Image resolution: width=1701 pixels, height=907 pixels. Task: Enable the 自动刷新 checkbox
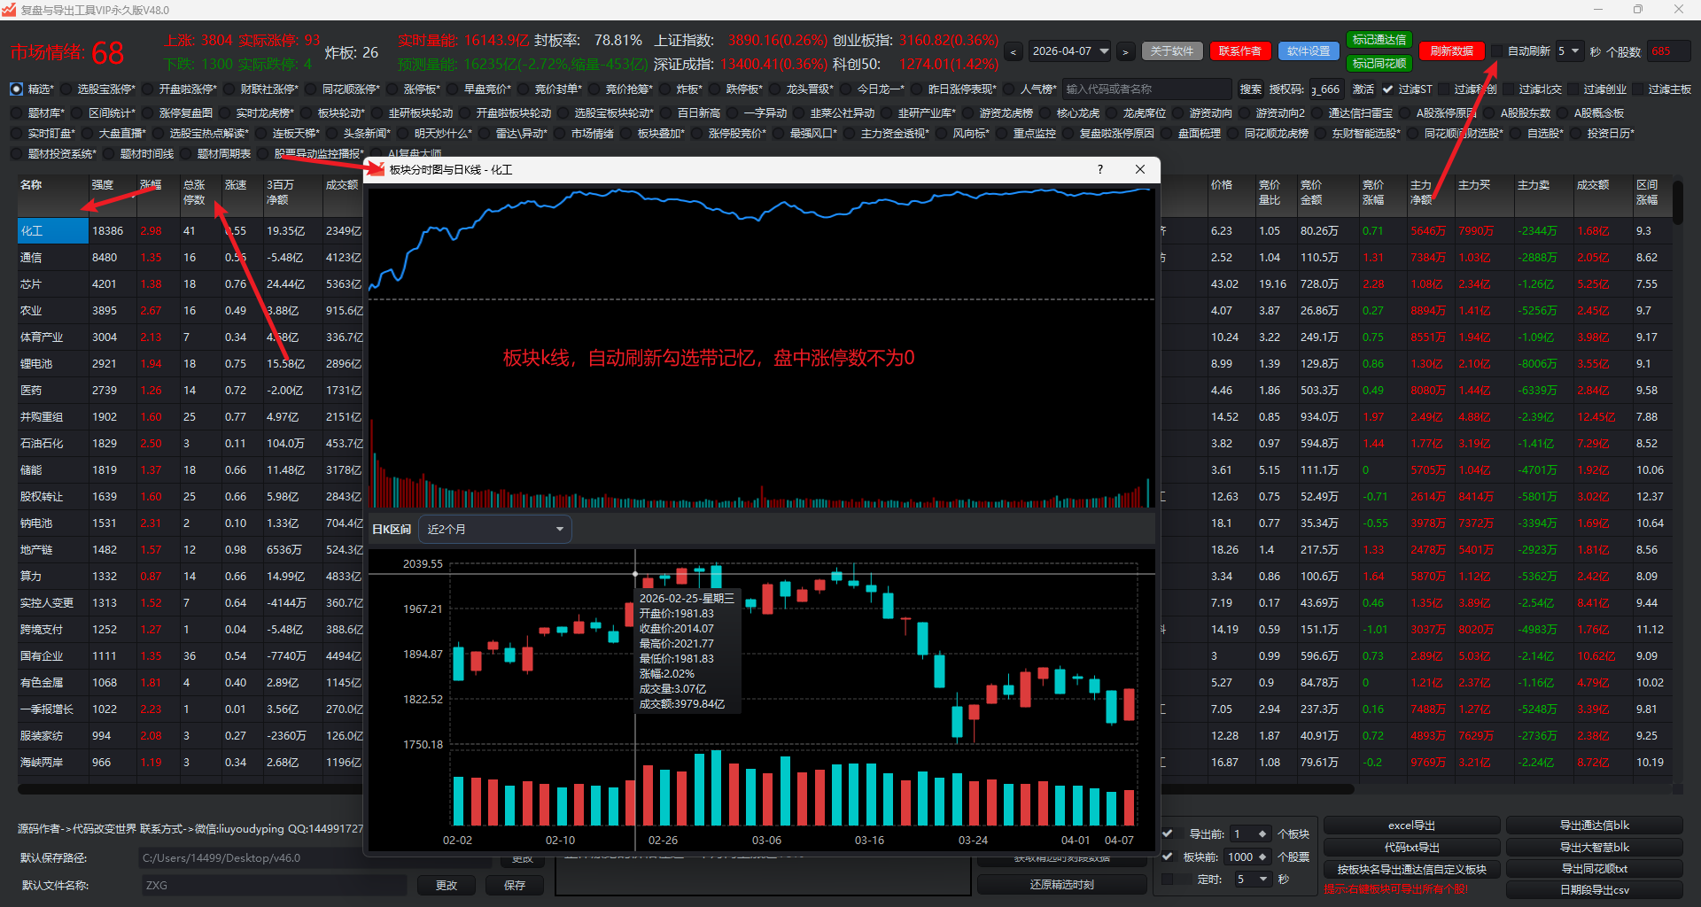pyautogui.click(x=1497, y=51)
